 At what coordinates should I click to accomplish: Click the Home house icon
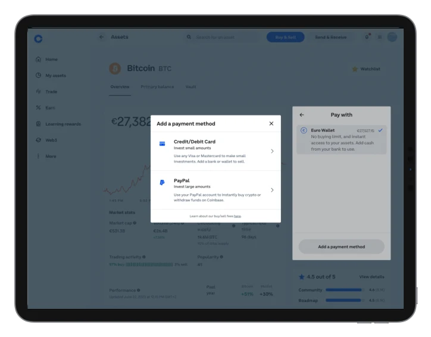pyautogui.click(x=38, y=59)
